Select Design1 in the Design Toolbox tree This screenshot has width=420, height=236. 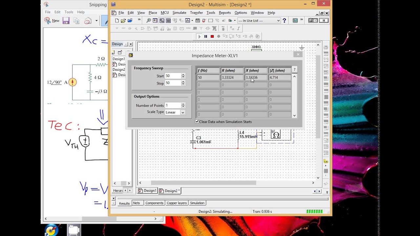tap(119, 59)
